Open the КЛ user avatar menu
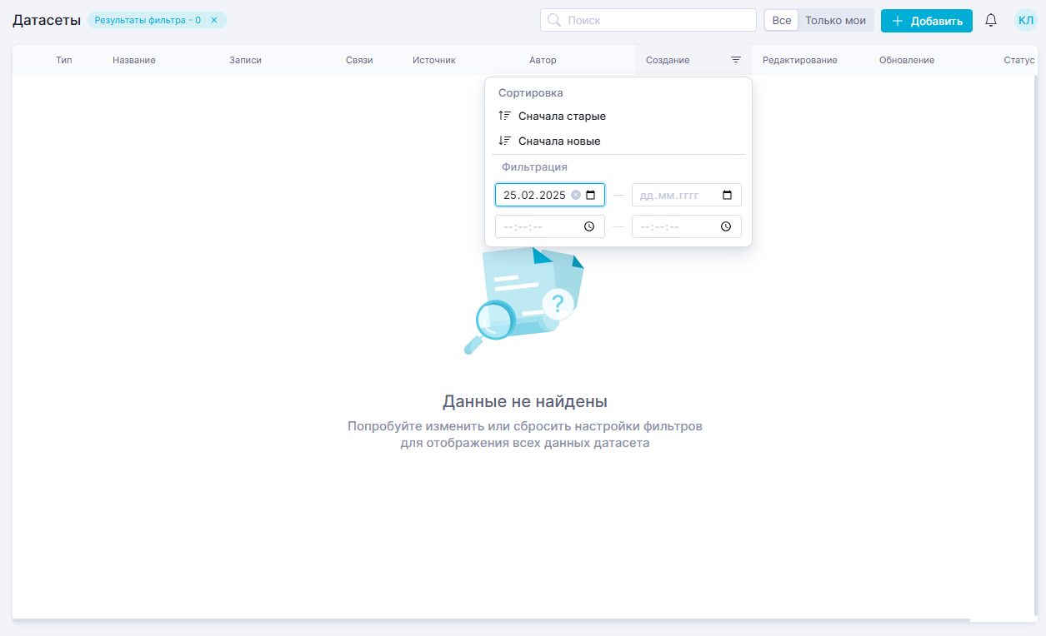Viewport: 1046px width, 636px height. [x=1025, y=20]
